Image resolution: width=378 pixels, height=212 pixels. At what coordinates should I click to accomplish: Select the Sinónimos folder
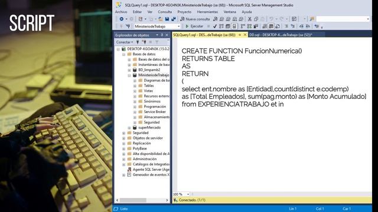pos(152,101)
